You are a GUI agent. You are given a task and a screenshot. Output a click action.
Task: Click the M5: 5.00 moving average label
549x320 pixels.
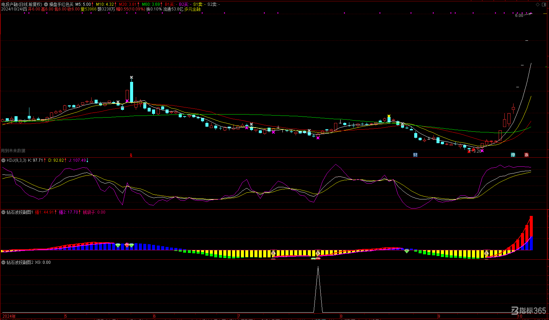click(83, 4)
